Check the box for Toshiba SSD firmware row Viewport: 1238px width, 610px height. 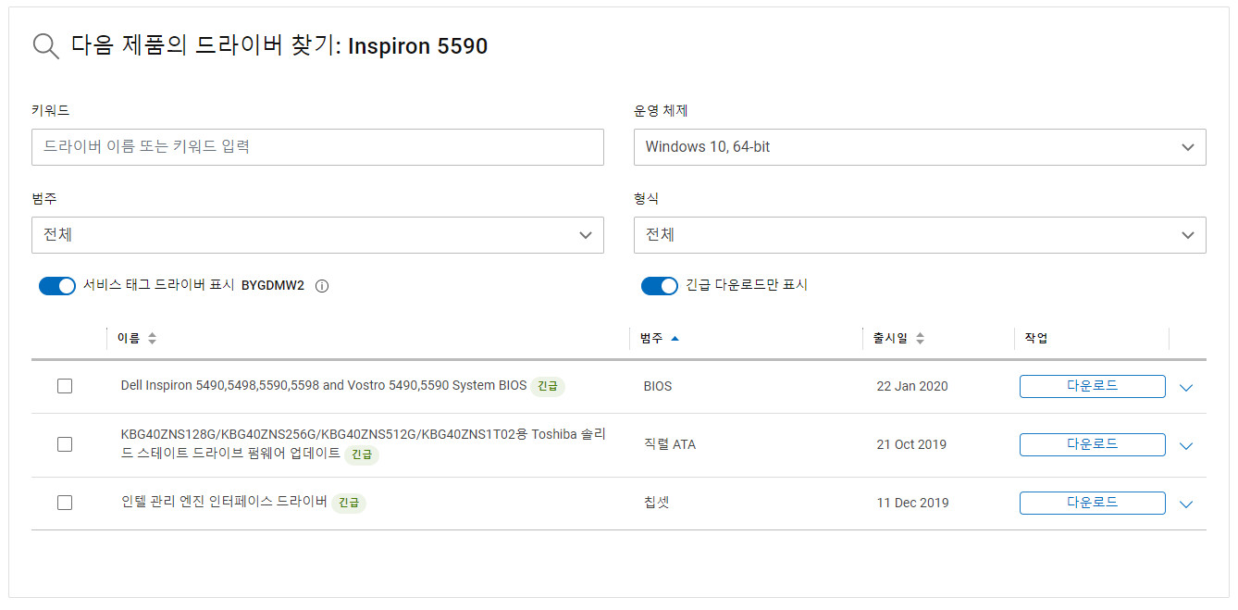(65, 444)
